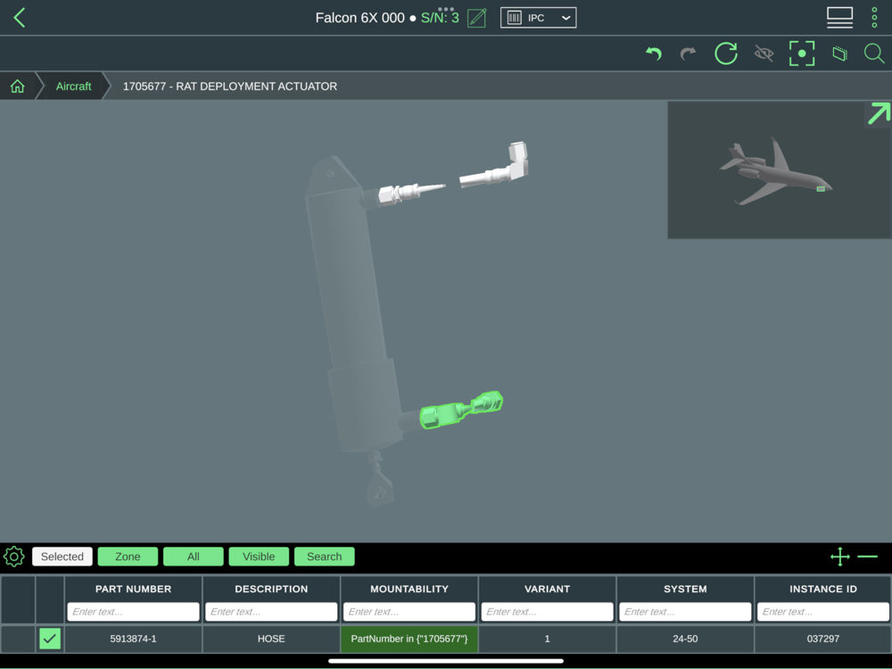This screenshot has height=669, width=892.
Task: Focus the SYSTEM filter field
Action: [685, 612]
